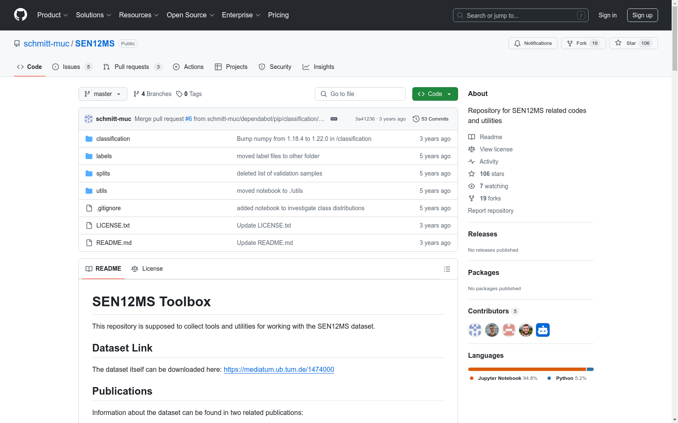Click the repository icon beside schmitt-muc
The image size is (678, 423).
(17, 44)
